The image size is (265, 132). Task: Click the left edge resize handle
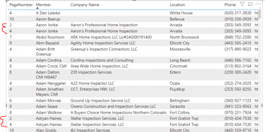6,106
